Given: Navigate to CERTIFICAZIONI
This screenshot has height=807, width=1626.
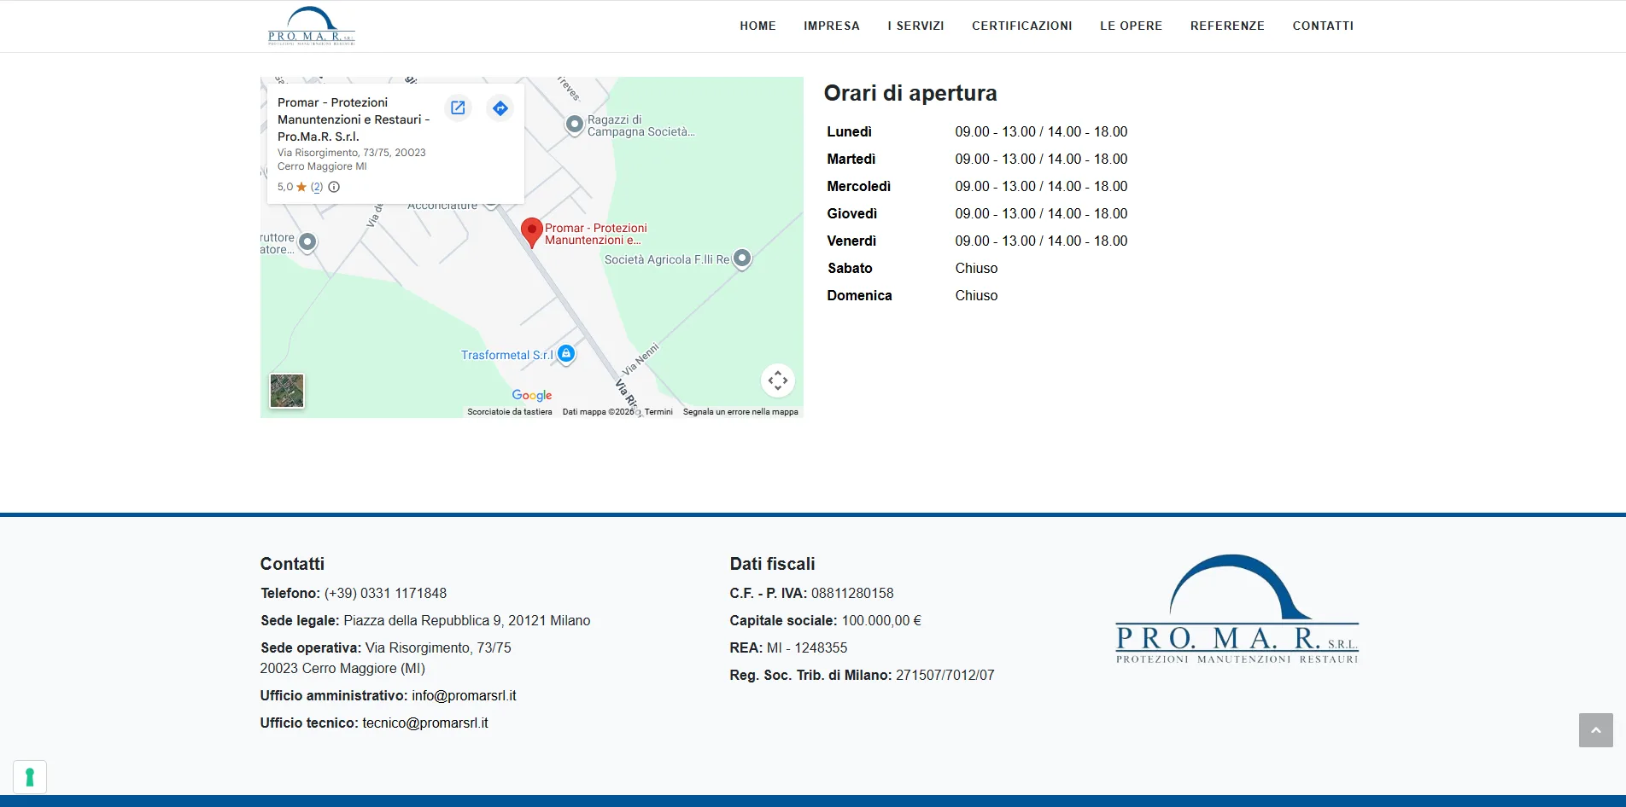Looking at the screenshot, I should 1021,26.
